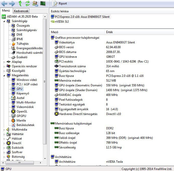Click the Túlhajtás flame icon

(13, 44)
